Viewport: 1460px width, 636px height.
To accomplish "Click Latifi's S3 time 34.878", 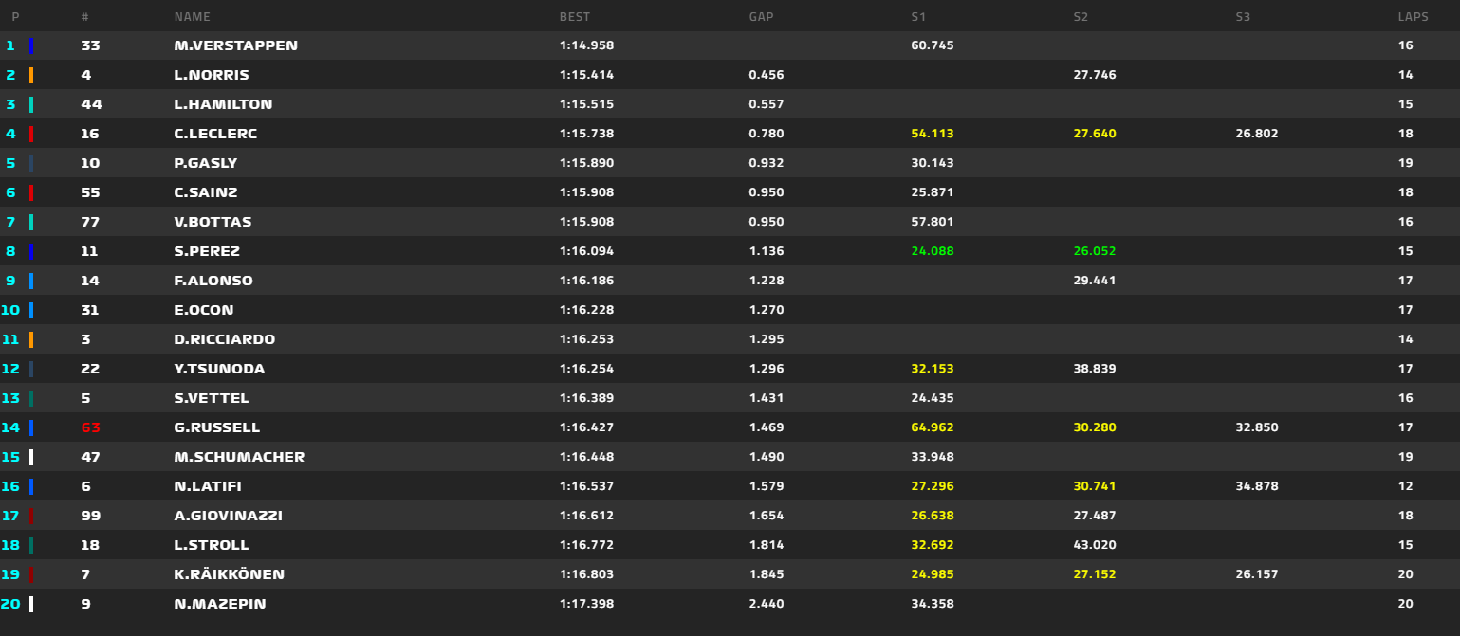I will [x=1256, y=486].
